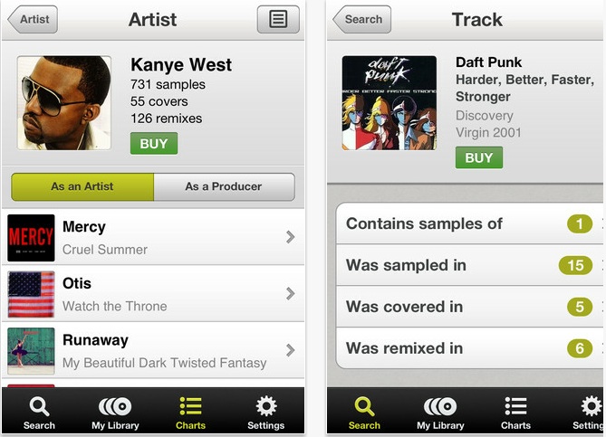Screen dimensions: 606x437
Task: Expand the Runaway track chevron
Action: [x=290, y=350]
